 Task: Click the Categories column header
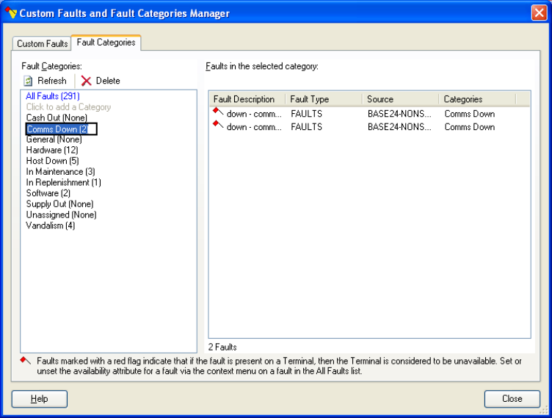pos(463,99)
